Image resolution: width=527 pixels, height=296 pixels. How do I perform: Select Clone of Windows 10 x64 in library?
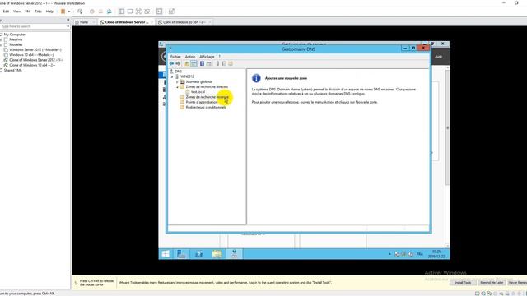(32, 65)
